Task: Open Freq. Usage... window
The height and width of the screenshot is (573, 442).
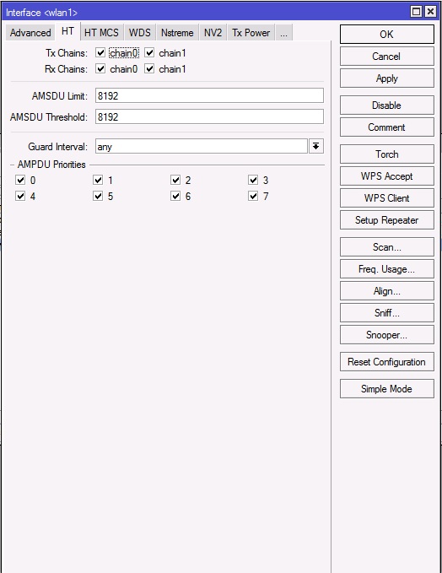Action: (387, 269)
